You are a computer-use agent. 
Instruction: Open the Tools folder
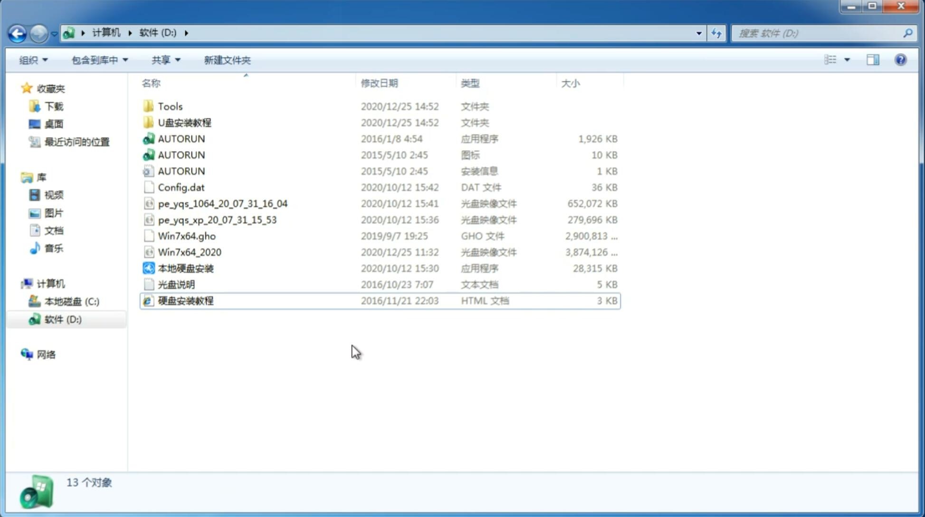[170, 106]
